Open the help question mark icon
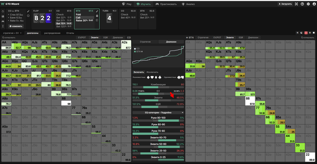 302,4
